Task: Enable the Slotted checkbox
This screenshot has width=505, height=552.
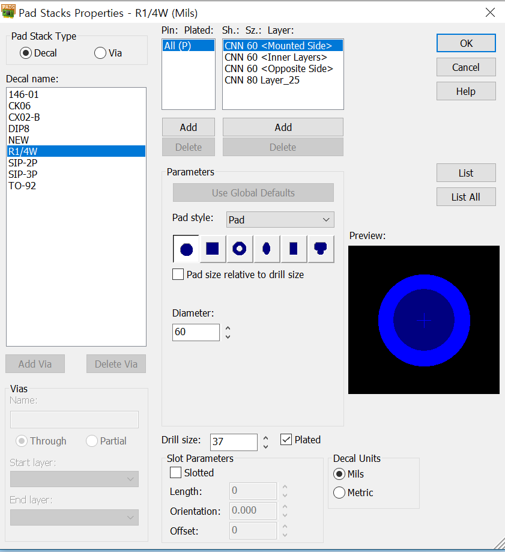Action: (176, 473)
